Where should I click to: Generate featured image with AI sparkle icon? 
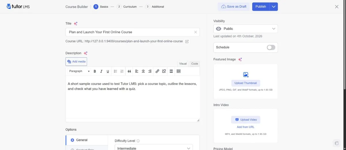coord(240,59)
